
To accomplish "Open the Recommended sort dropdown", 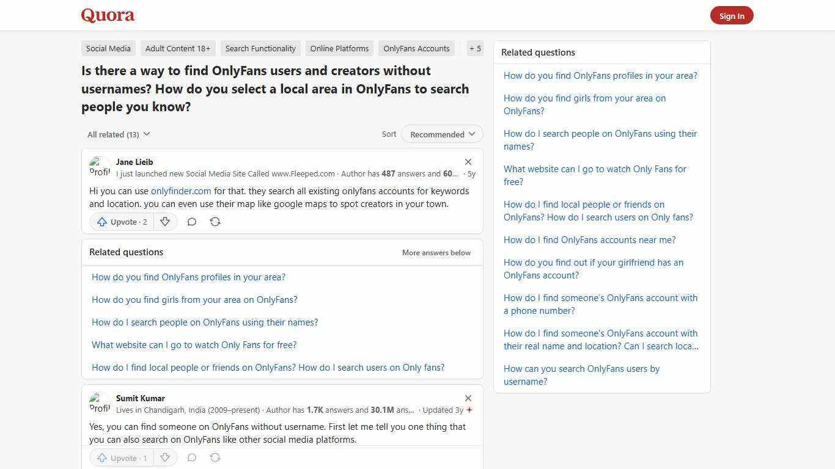I will click(x=441, y=134).
